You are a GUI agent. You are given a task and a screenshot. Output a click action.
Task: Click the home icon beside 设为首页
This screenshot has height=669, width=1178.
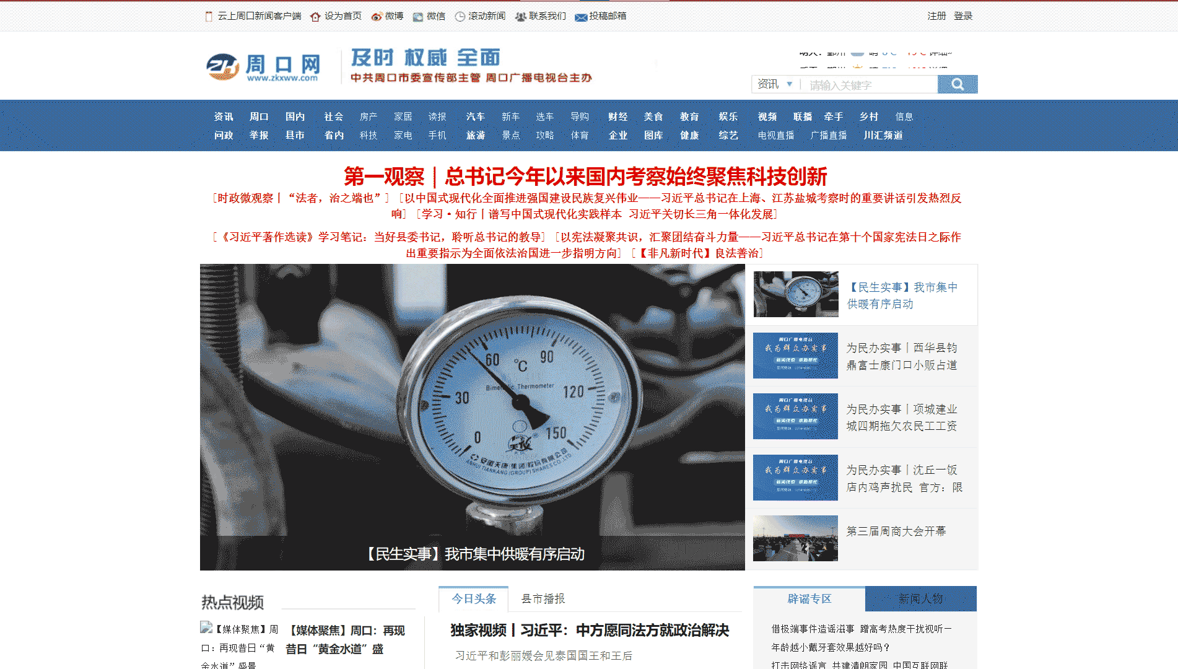315,17
